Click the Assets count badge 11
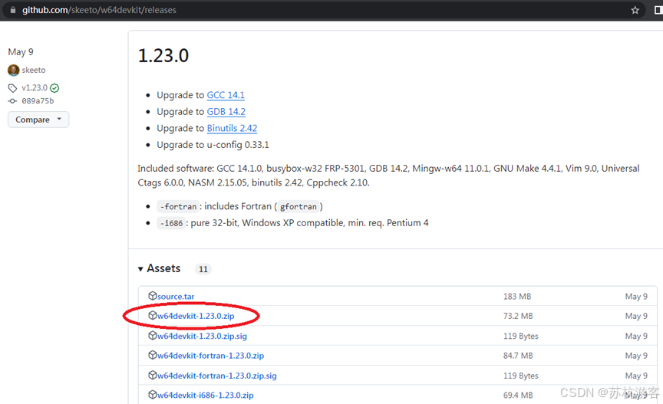 (203, 269)
